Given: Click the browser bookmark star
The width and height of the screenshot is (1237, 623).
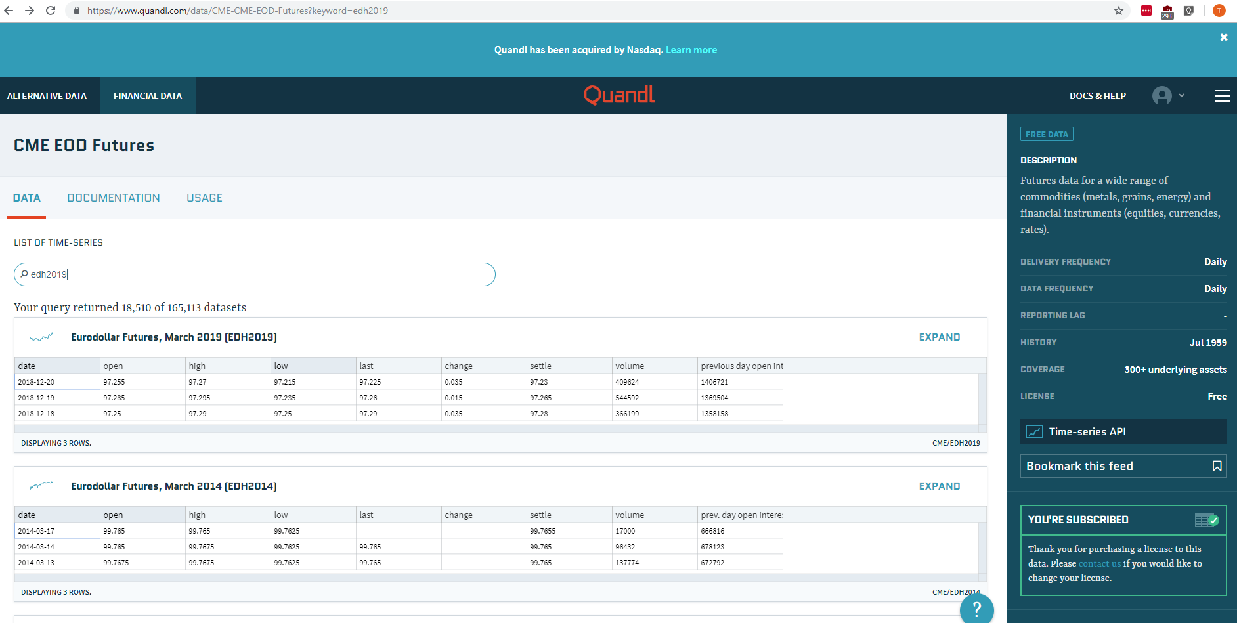Looking at the screenshot, I should click(1118, 11).
